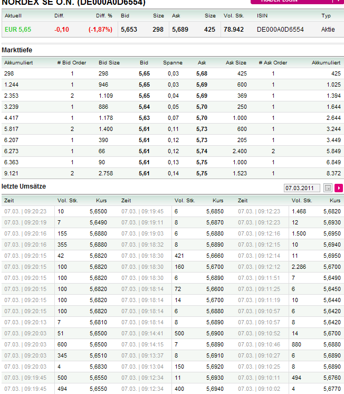The height and width of the screenshot is (394, 344).
Task: Click trade price 5,6830 at 09:20:03
Action: [x=98, y=367]
